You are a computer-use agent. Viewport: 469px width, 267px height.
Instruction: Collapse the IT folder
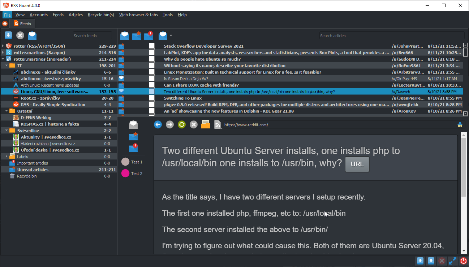coord(7,66)
